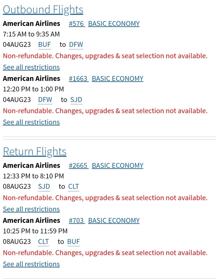Viewport: 219px width, 279px height.
Task: Click SJD departure airport code in return flight
Action: click(x=44, y=187)
